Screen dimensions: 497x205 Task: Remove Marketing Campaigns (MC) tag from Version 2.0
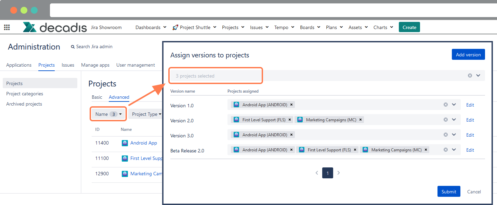tap(360, 120)
